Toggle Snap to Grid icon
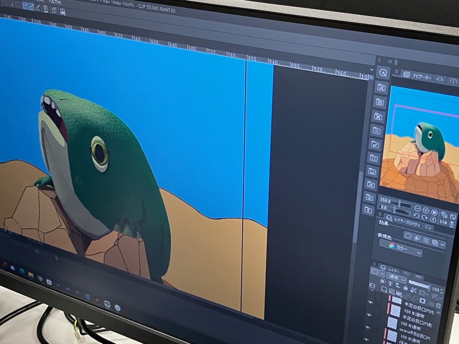Screen dimensions: 459x344 click(38, 8)
